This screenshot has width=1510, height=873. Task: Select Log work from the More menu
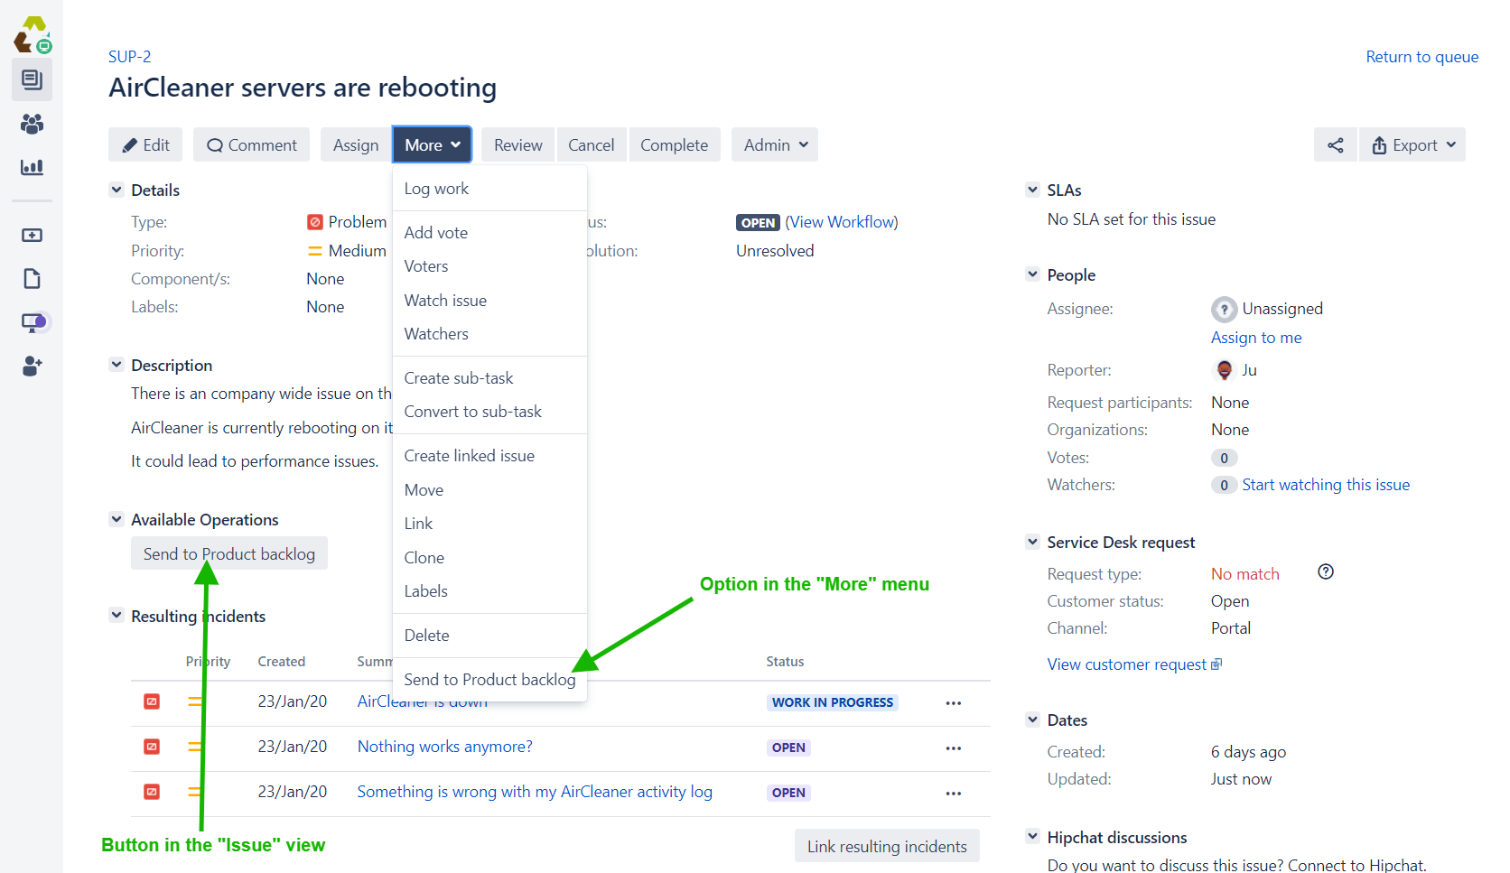436,188
